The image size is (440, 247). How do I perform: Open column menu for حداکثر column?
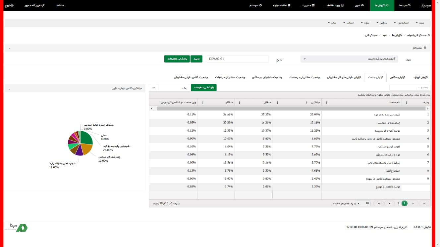click(202, 103)
